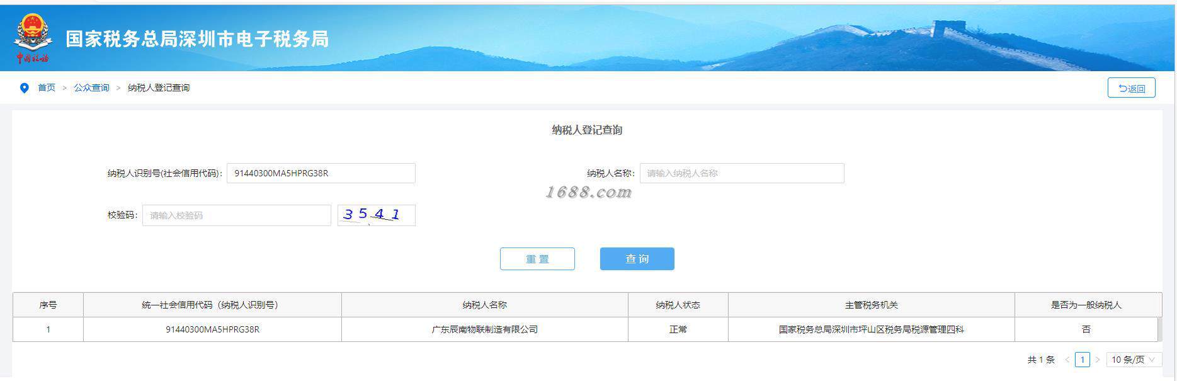Image resolution: width=1177 pixels, height=381 pixels.
Task: Open the 10 条/页 page size dropdown
Action: (x=1134, y=360)
